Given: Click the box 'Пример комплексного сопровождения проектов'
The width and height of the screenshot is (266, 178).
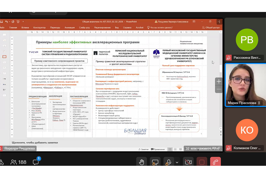Looking at the screenshot, I should tap(59, 61).
